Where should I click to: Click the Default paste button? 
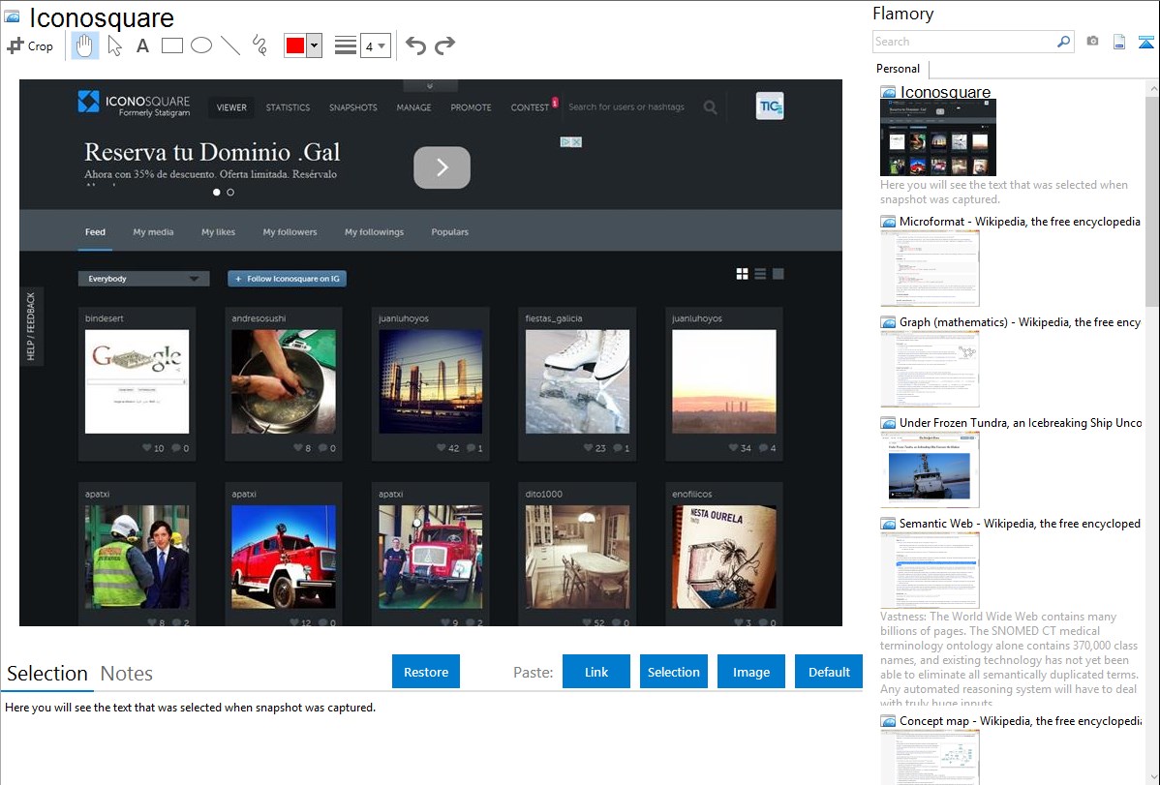coord(829,672)
